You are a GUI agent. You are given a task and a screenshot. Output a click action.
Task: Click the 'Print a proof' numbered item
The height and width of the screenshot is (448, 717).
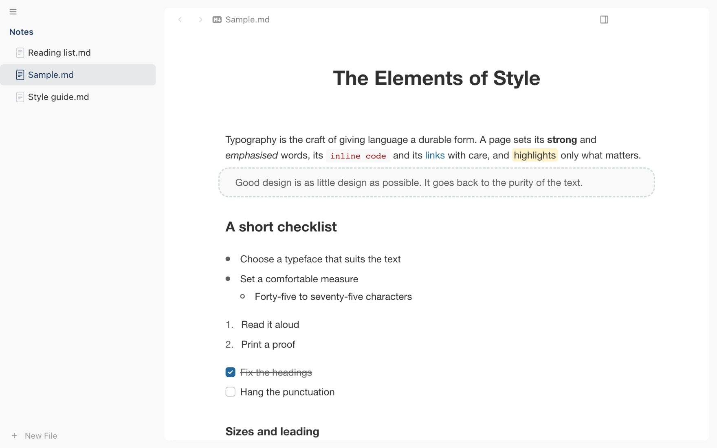click(268, 345)
